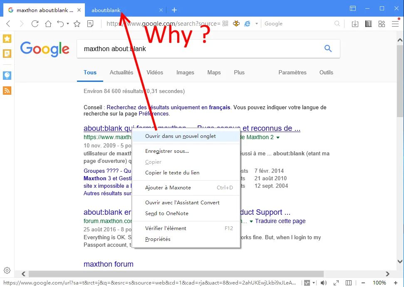The image size is (404, 287).
Task: Switch to 'Vidéos' results tab
Action: click(155, 73)
